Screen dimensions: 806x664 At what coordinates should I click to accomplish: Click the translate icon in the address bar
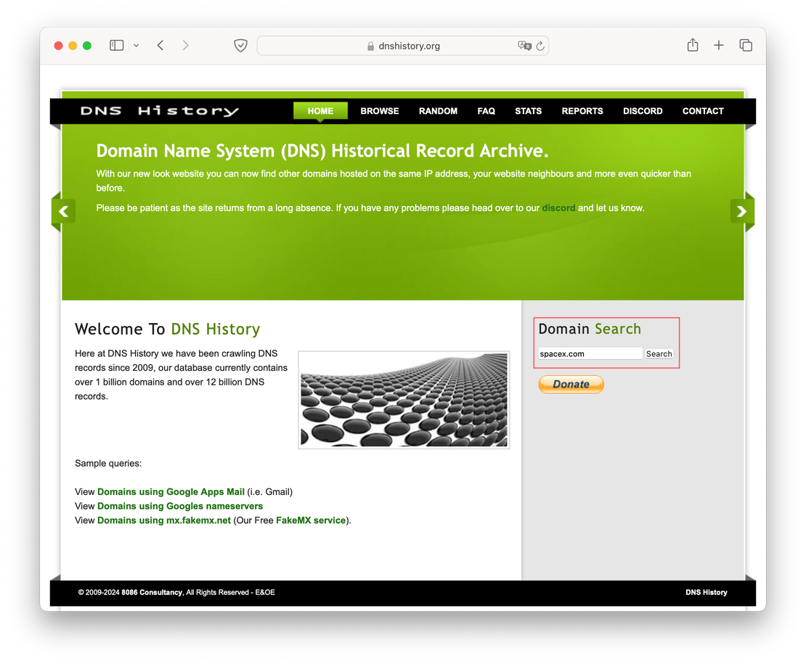[x=524, y=45]
